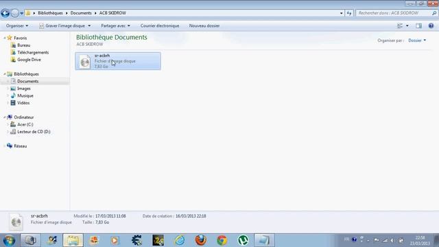Launch Windows Media Player from taskbar
Screen dimensions: 439x247
coord(115,240)
